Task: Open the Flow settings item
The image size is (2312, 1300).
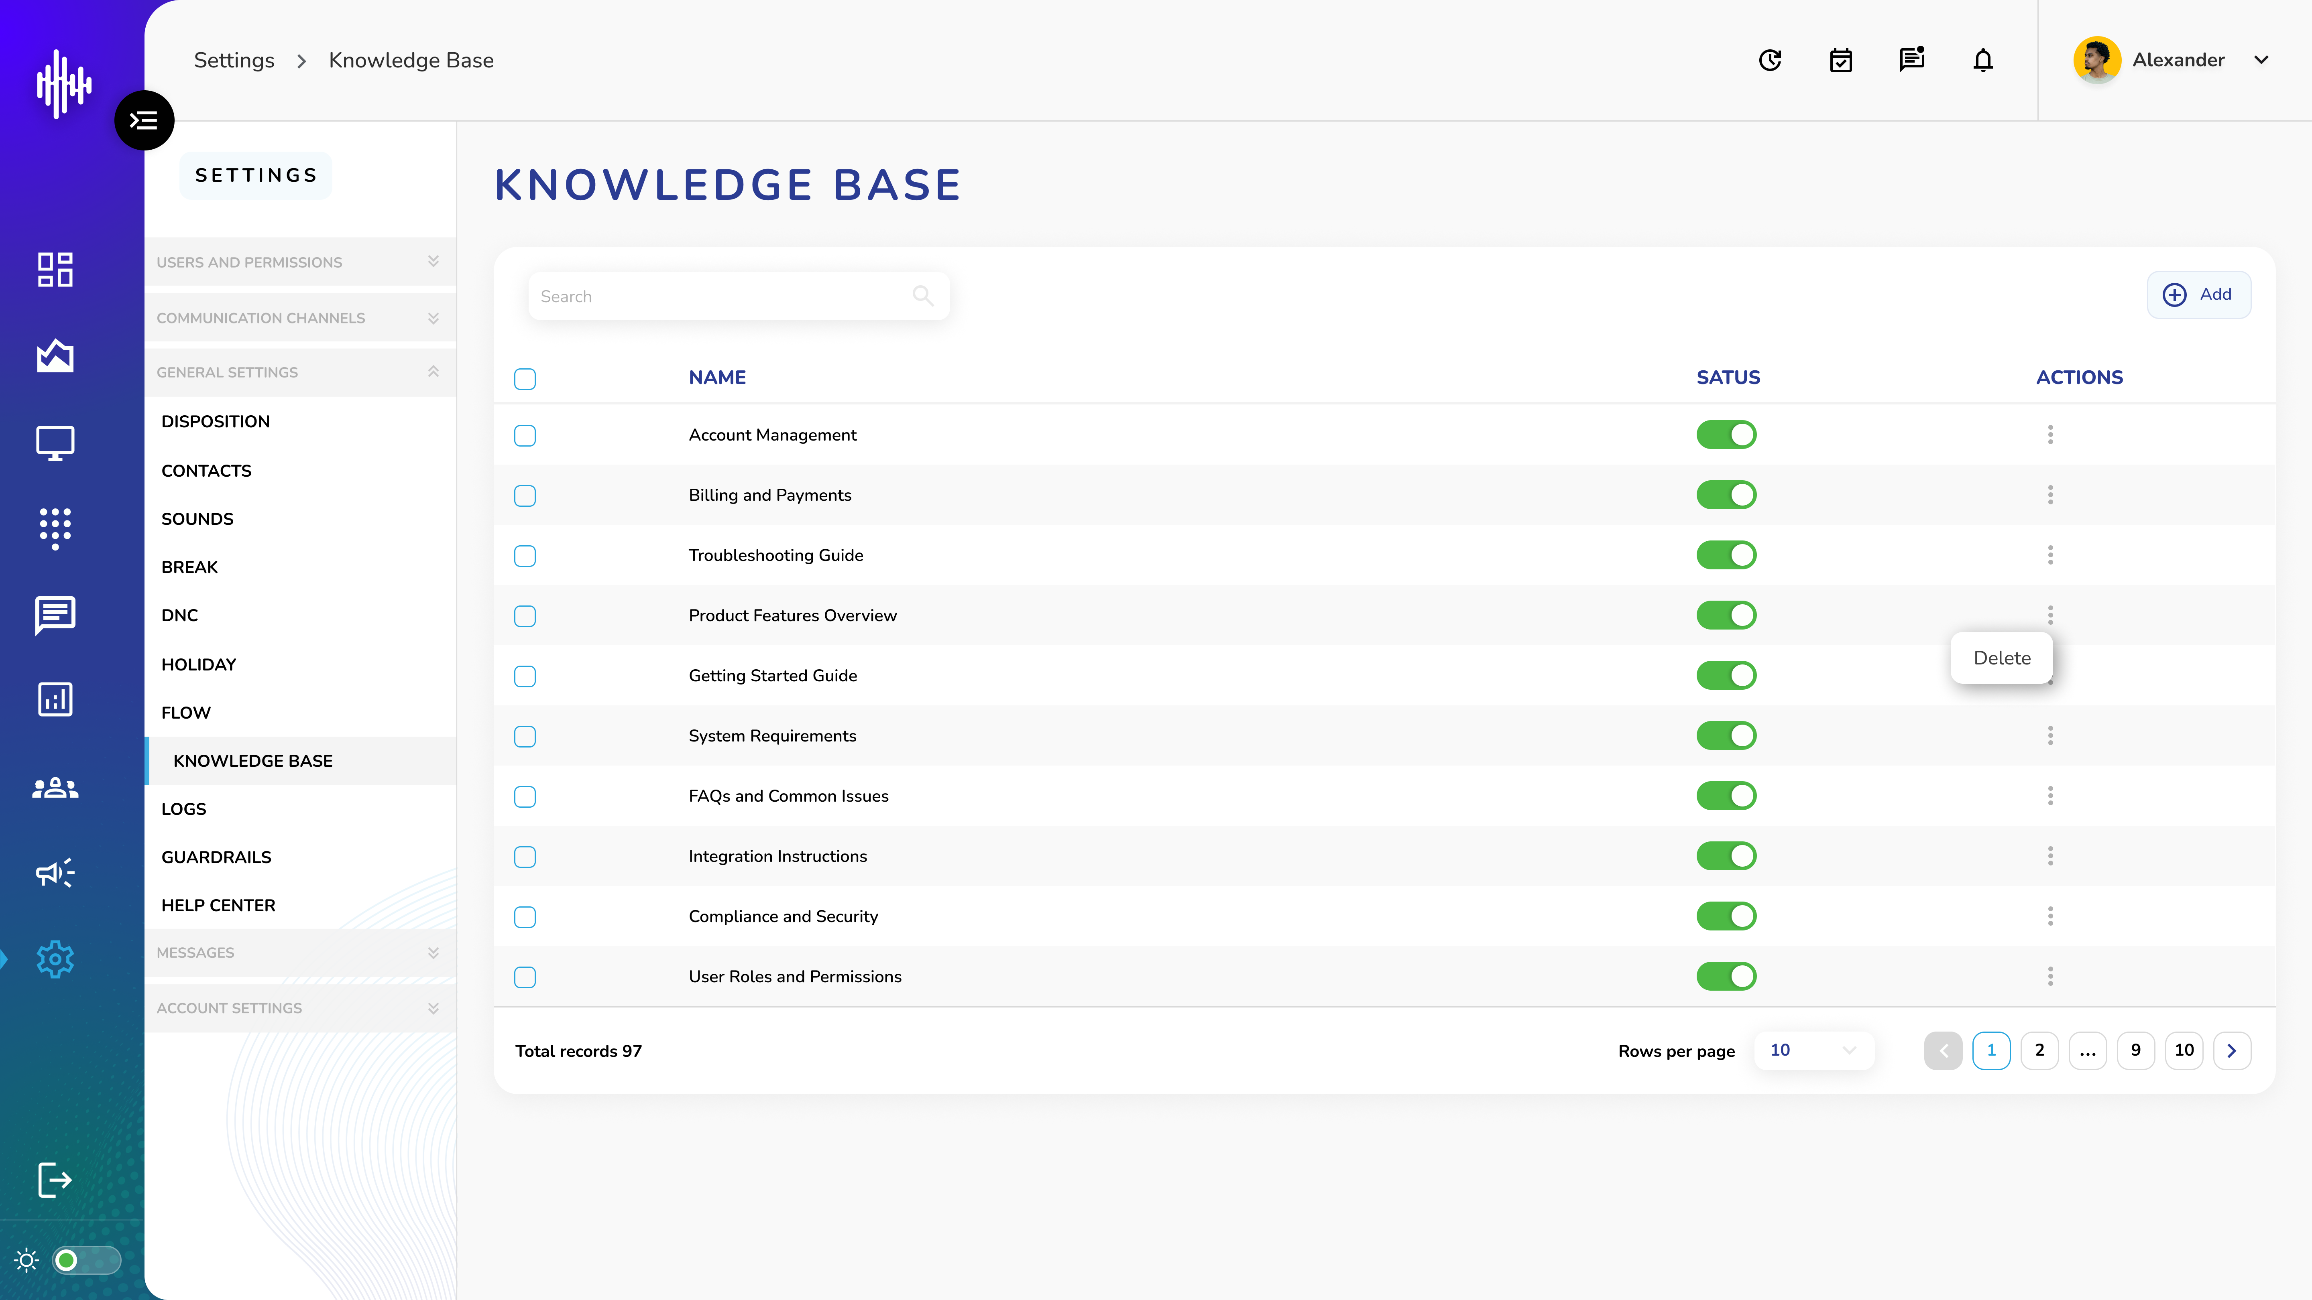Action: [186, 713]
